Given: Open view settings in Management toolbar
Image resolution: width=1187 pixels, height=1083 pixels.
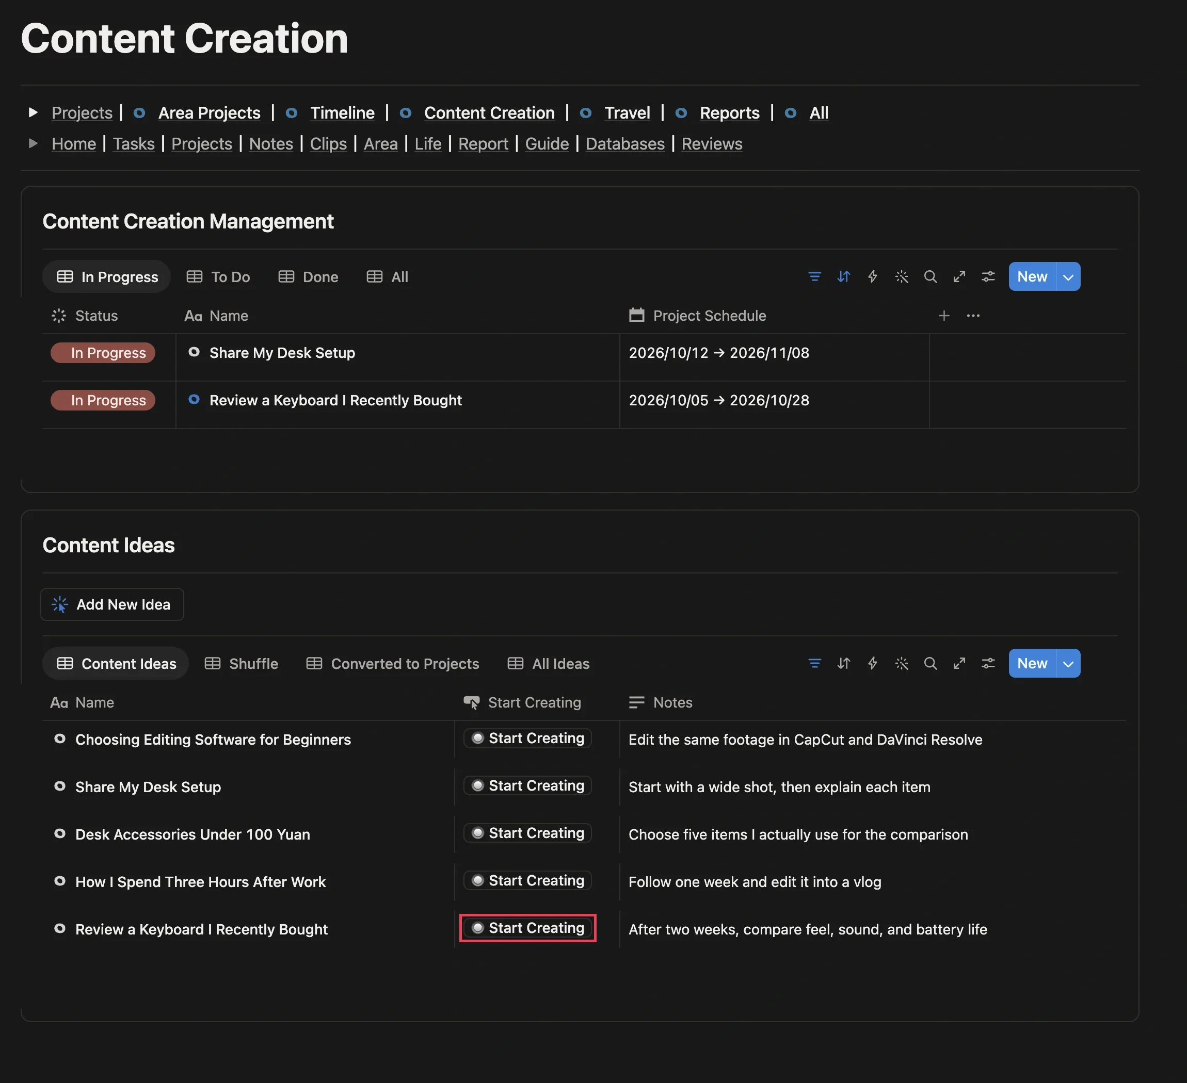Looking at the screenshot, I should point(988,276).
